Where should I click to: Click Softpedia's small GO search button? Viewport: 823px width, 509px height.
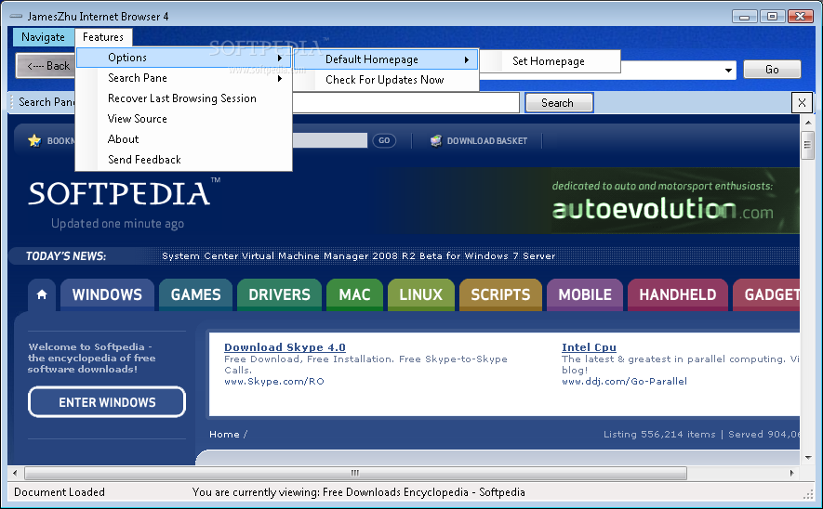click(384, 140)
